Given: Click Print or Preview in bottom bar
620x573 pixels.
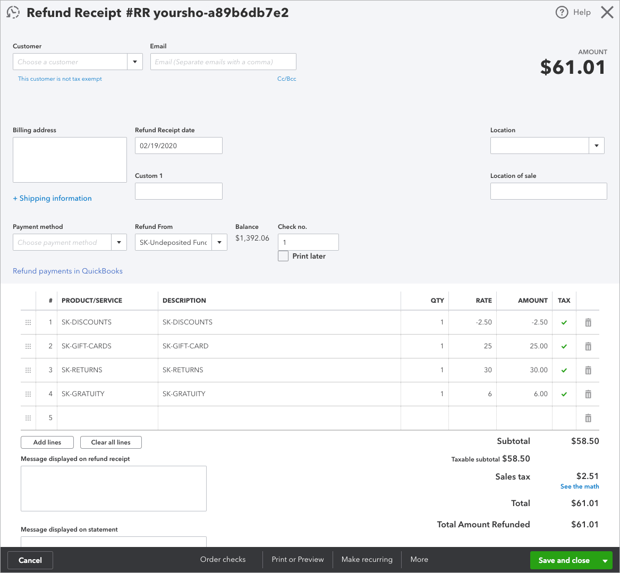Looking at the screenshot, I should pos(298,560).
